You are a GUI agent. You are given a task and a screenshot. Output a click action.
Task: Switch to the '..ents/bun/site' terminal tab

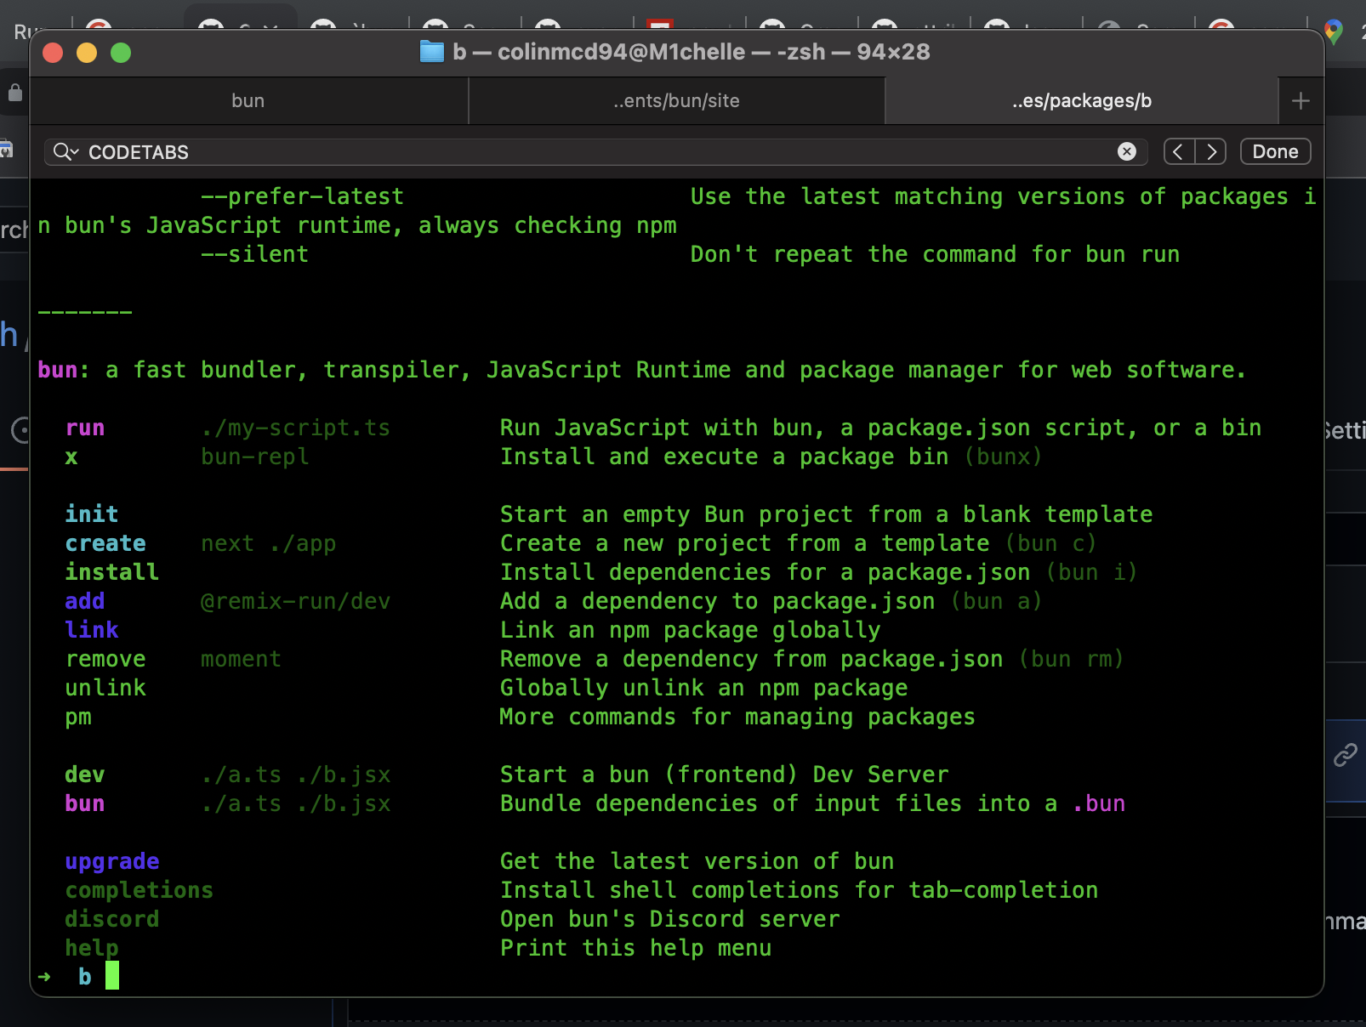point(676,100)
